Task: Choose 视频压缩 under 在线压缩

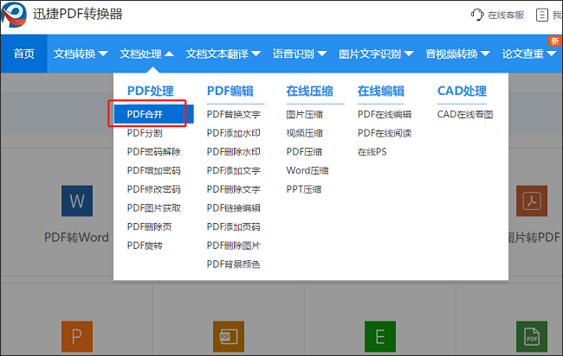Action: tap(305, 133)
